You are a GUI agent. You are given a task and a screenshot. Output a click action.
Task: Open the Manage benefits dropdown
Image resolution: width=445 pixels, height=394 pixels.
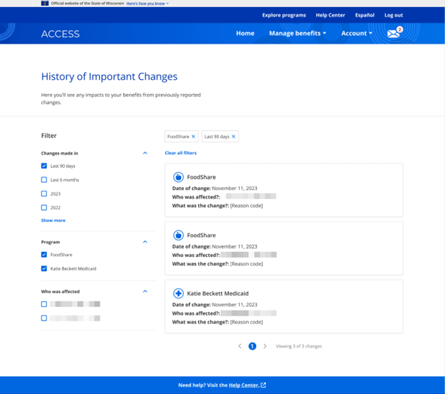tap(297, 34)
